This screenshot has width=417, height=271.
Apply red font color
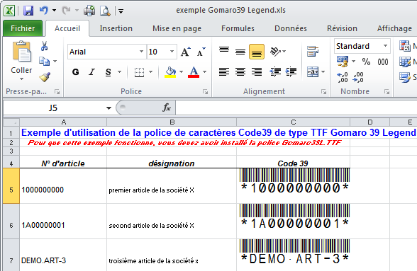pyautogui.click(x=194, y=72)
